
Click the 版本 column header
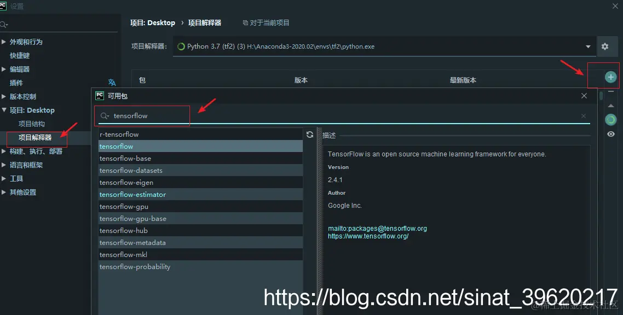point(301,80)
